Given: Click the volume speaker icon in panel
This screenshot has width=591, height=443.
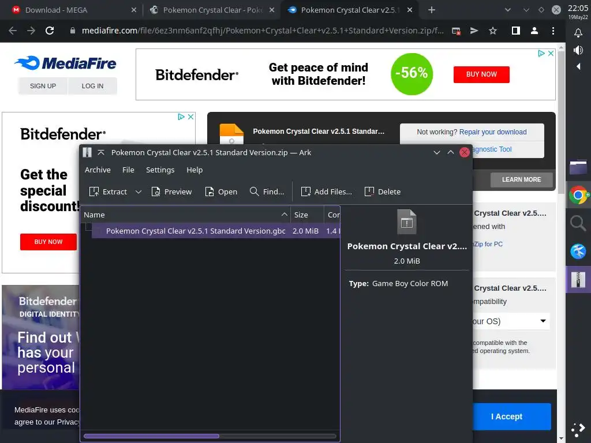Looking at the screenshot, I should [578, 50].
